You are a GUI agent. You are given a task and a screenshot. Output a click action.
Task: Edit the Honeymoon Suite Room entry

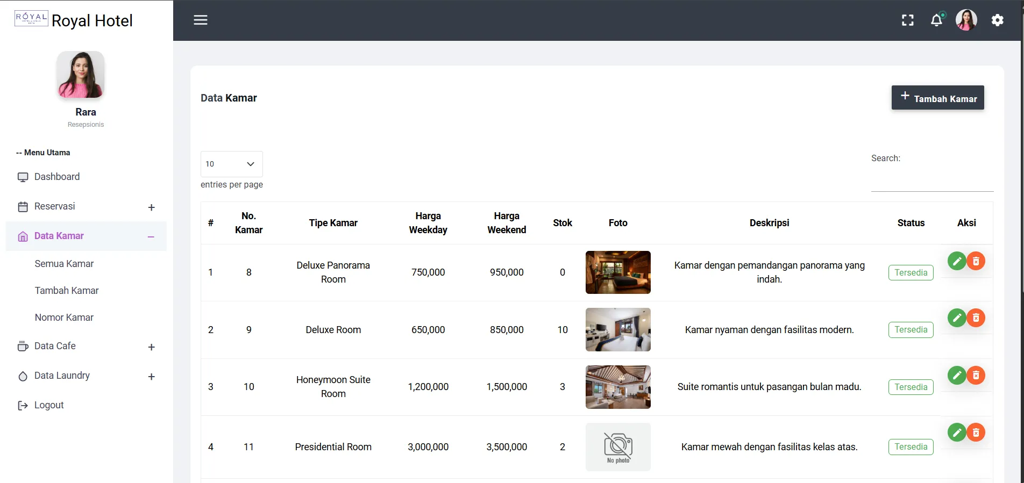click(x=956, y=375)
